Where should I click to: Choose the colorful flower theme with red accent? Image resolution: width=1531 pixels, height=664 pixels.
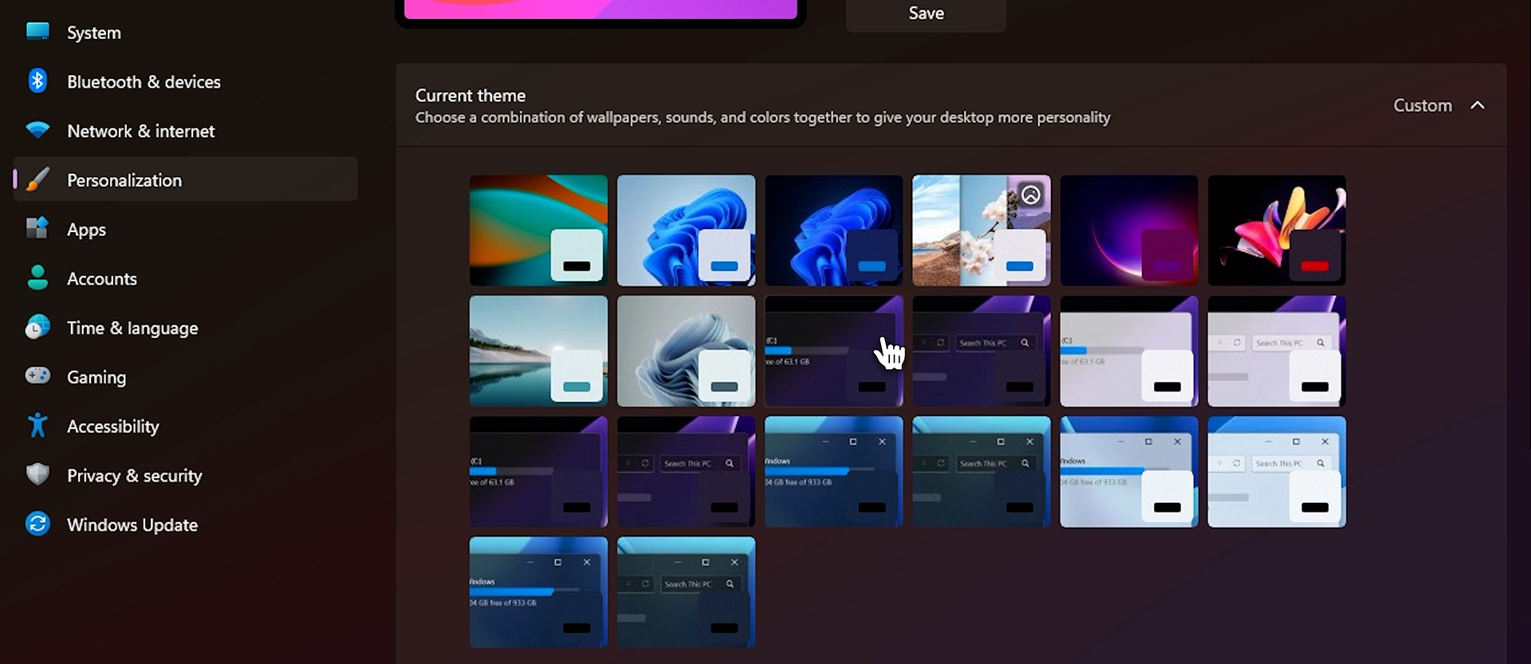1276,230
